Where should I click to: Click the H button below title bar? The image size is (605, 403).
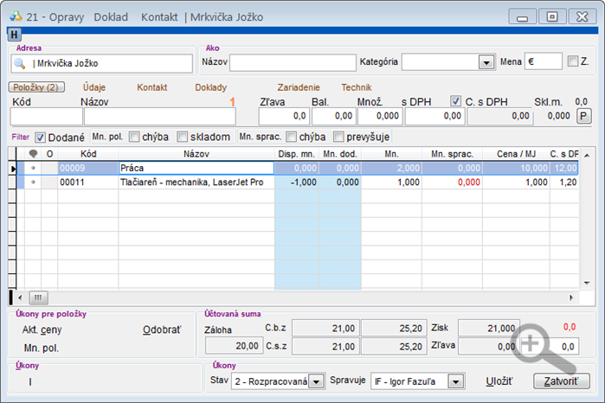[14, 35]
